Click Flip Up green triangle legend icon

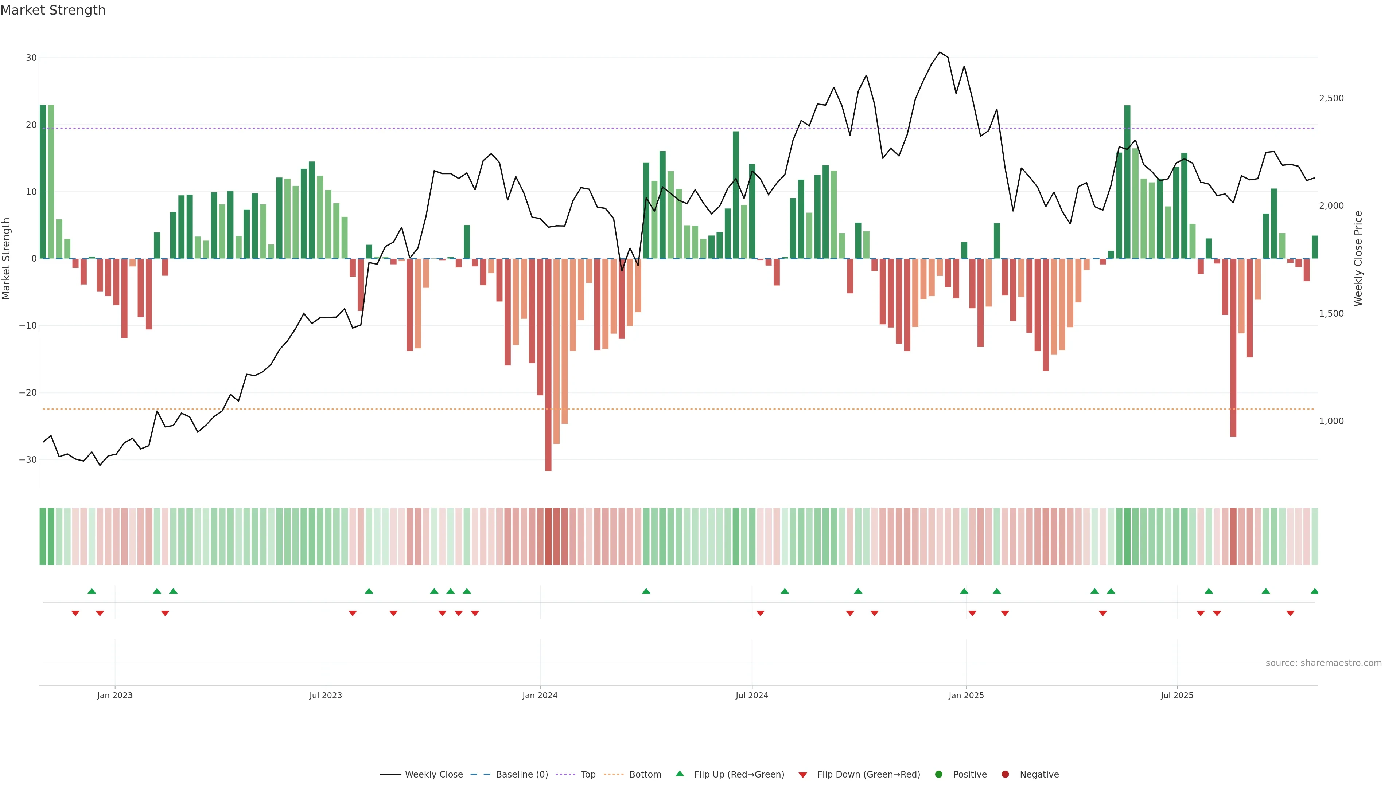(679, 774)
